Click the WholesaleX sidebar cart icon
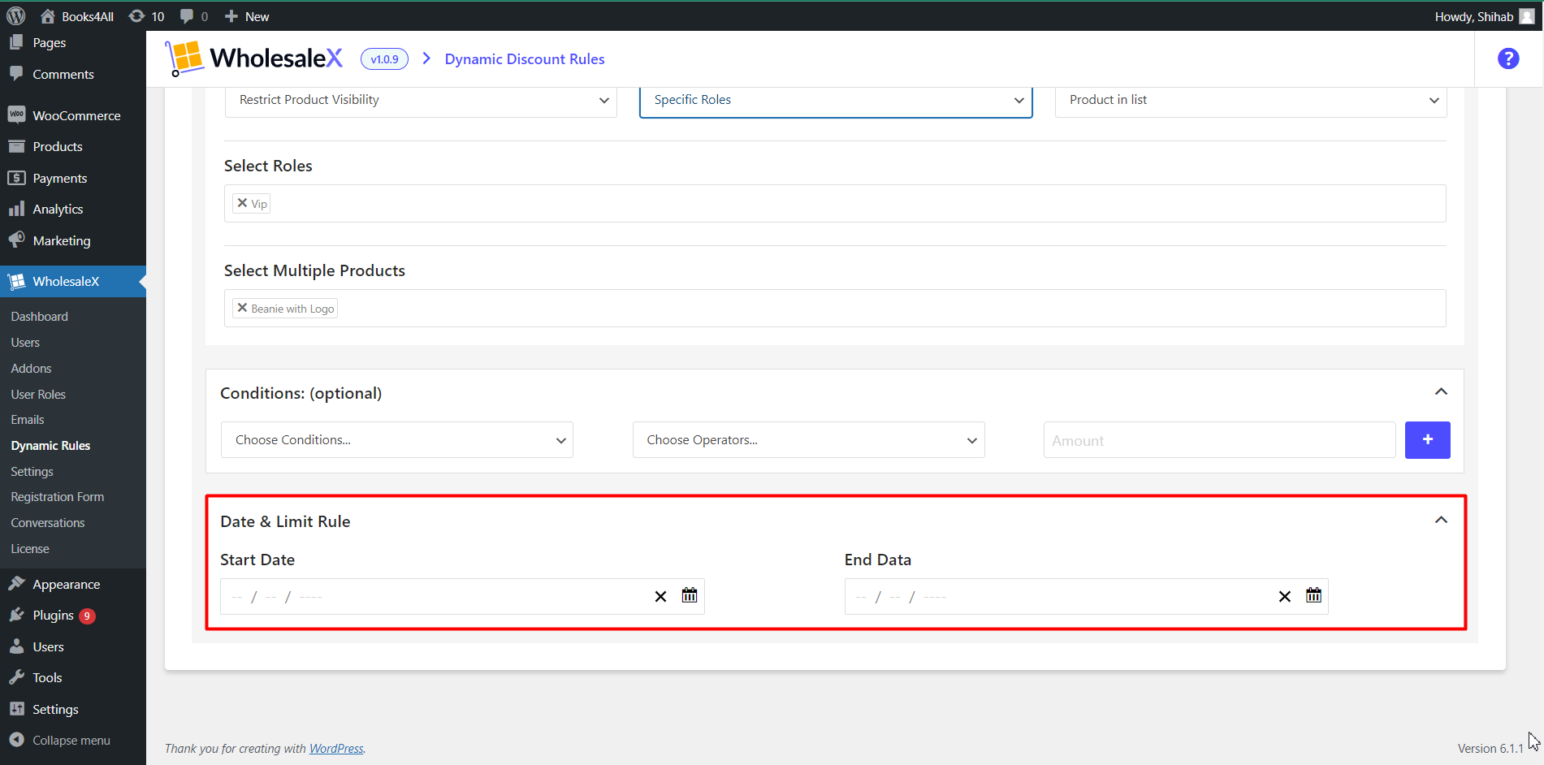This screenshot has width=1544, height=765. tap(16, 281)
